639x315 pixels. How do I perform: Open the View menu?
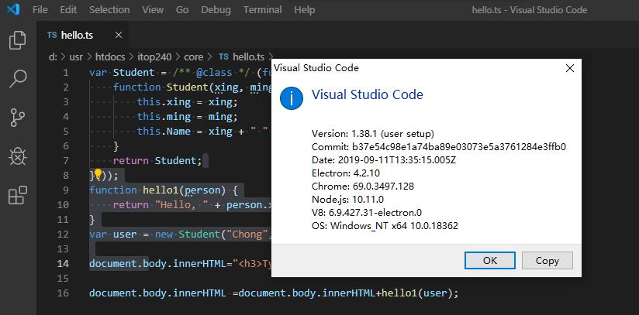(x=153, y=10)
